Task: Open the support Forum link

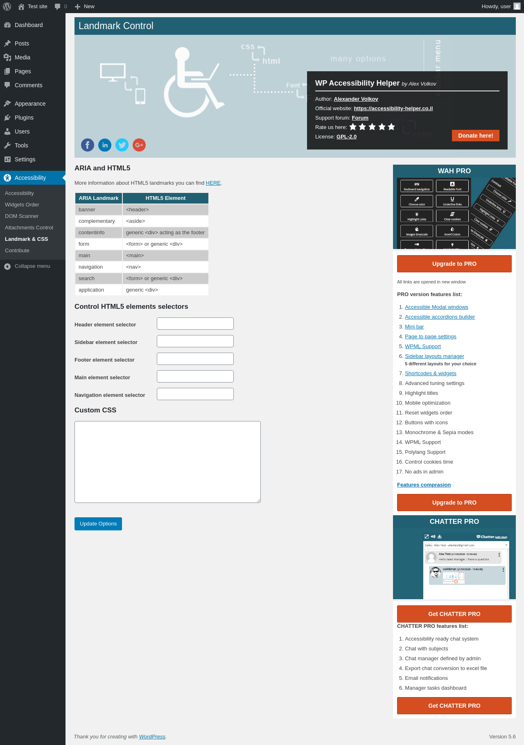Action: coord(360,118)
